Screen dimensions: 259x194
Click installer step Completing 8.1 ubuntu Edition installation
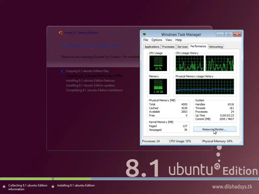tap(94, 90)
